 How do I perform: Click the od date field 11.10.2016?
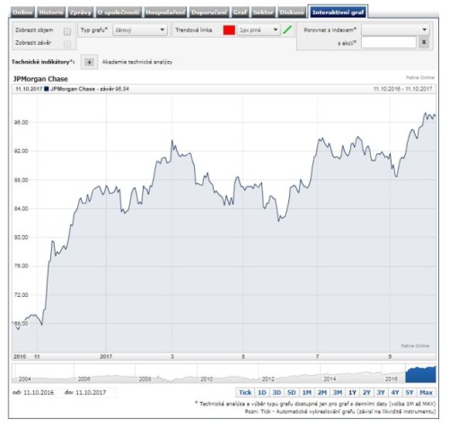(x=39, y=393)
